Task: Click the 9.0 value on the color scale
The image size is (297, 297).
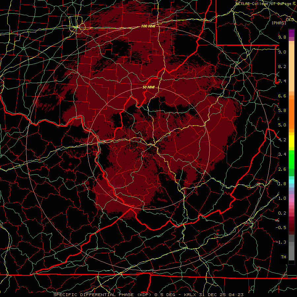Action: pos(282,52)
